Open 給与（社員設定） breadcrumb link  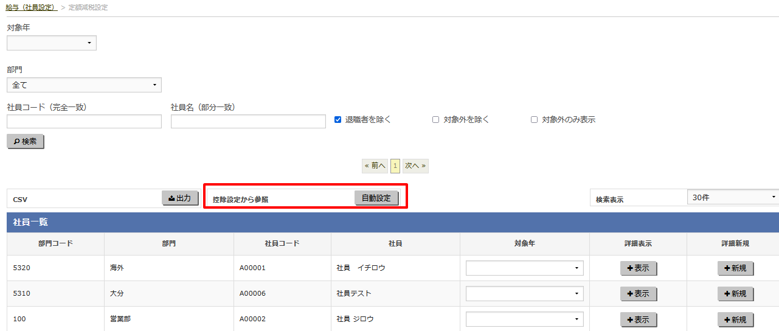pyautogui.click(x=31, y=7)
